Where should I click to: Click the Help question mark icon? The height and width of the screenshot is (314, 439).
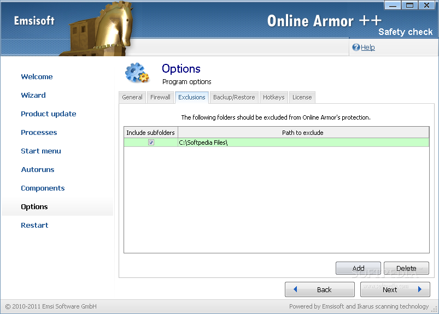click(x=356, y=48)
